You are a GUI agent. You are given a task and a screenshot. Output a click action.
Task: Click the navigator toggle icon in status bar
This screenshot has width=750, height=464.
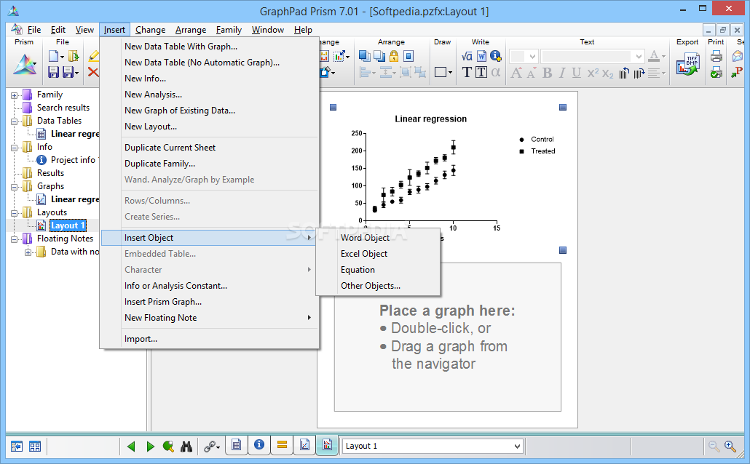(17, 447)
